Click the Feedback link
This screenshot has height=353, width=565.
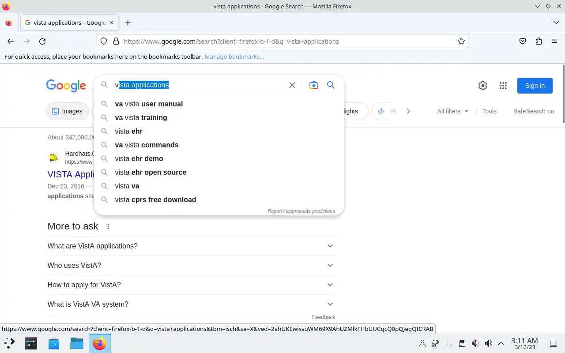pos(324,317)
